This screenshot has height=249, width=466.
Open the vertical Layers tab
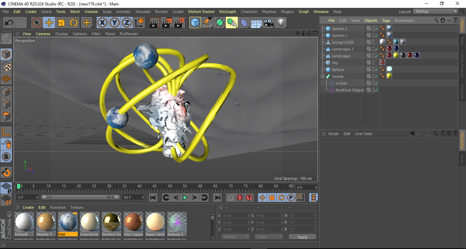coord(462,159)
